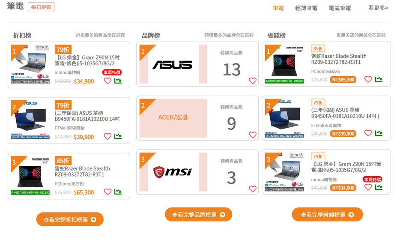Click ASUS laptop thumbnail in 折扣榜
The height and width of the screenshot is (243, 394).
click(x=30, y=120)
